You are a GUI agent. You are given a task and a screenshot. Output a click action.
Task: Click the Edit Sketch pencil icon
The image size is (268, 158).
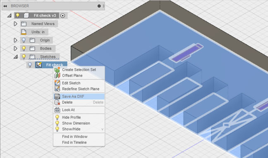[x=57, y=83]
